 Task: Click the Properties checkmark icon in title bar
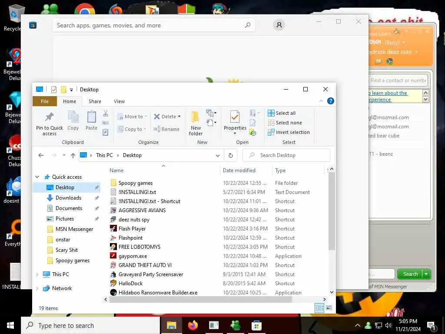point(53,90)
